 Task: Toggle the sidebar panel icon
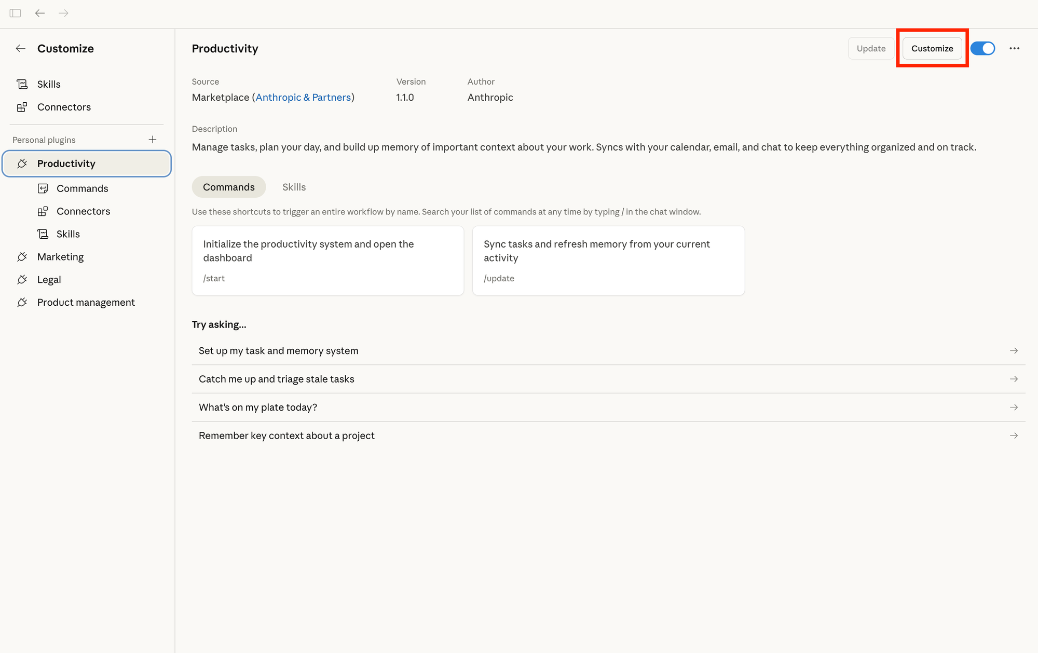tap(15, 13)
